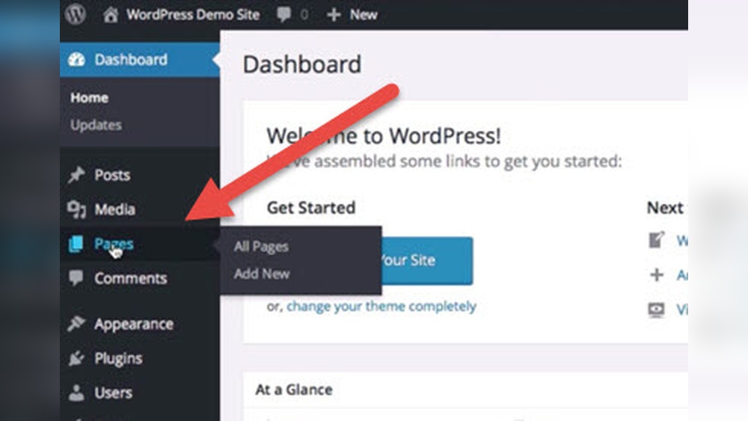This screenshot has height=421, width=748.
Task: Click the Plugins plug icon
Action: [x=76, y=358]
